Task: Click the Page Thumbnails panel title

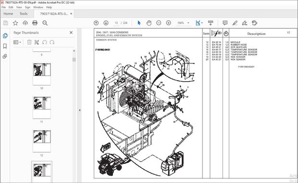Action: coord(26,33)
